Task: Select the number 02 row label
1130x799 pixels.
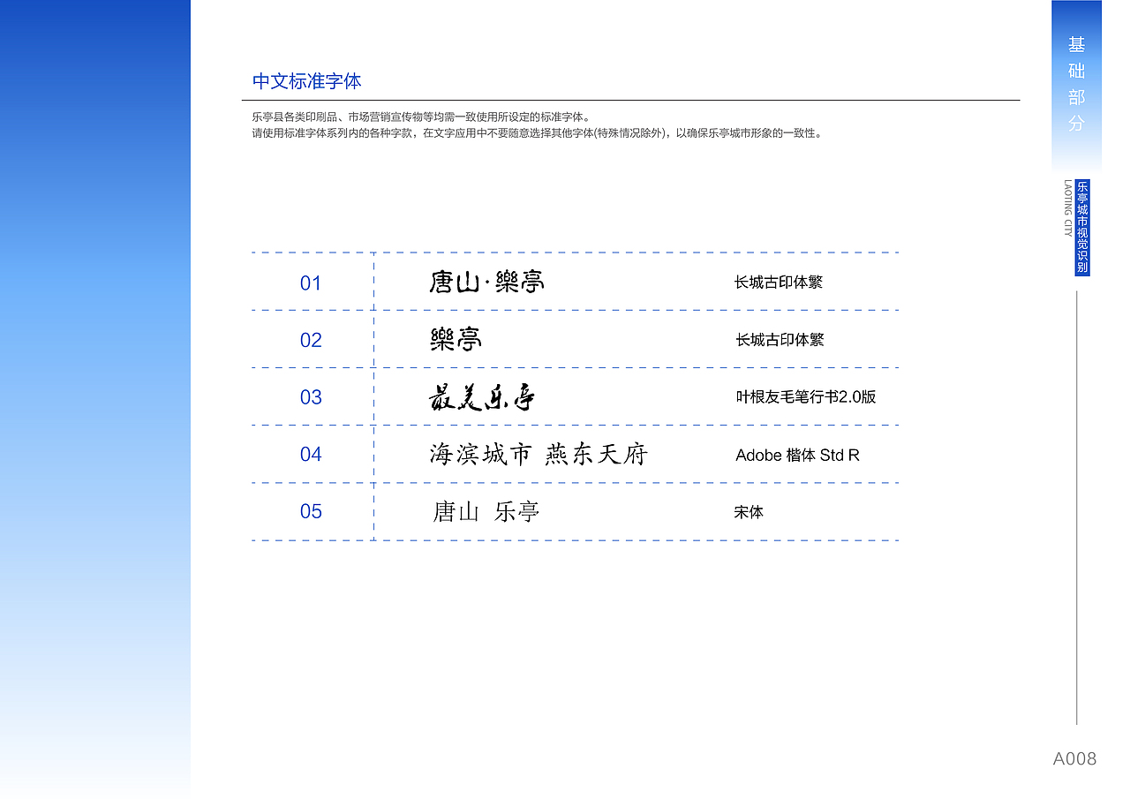Action: [x=311, y=340]
